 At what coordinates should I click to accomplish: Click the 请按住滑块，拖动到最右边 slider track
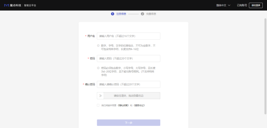129,96
